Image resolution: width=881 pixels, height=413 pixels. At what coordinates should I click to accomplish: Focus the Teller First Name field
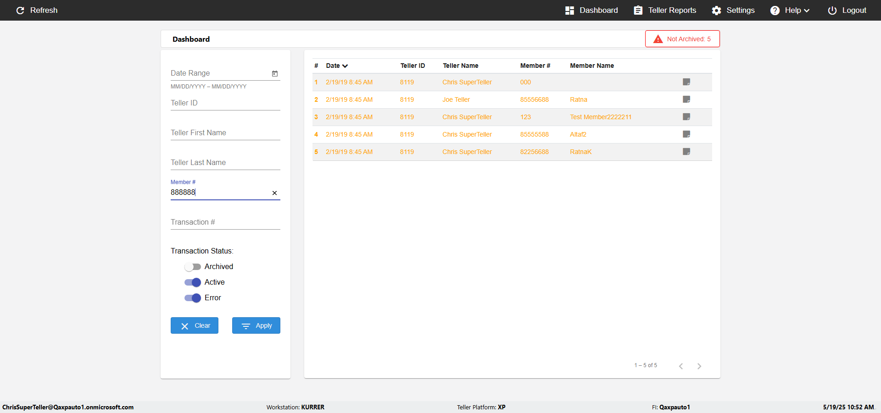point(225,133)
